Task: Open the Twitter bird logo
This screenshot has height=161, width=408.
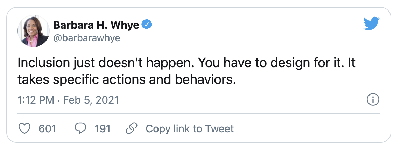Action: coord(371,23)
